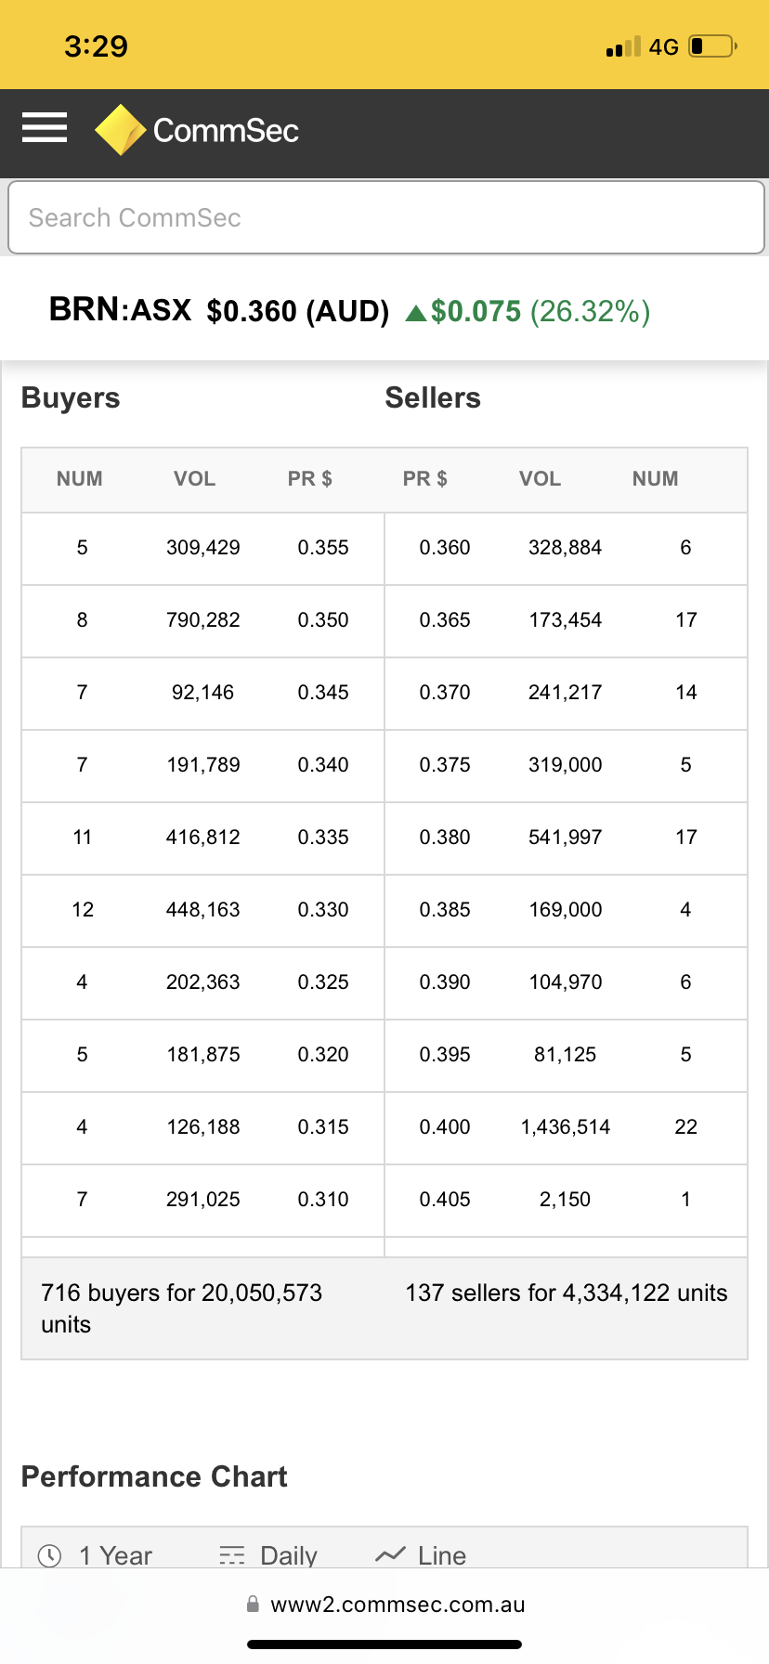Tap the padlock icon in the address bar
The height and width of the screenshot is (1664, 769).
click(253, 1604)
